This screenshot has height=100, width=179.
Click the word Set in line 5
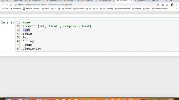25,37
